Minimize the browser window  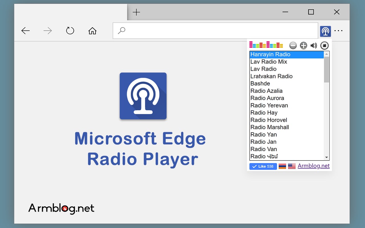[285, 12]
